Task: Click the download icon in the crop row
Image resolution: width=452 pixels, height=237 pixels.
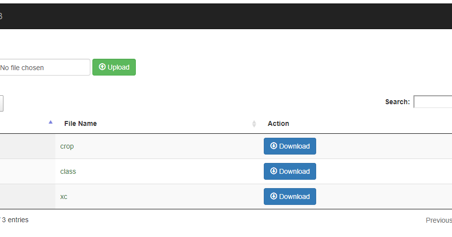Action: [273, 146]
